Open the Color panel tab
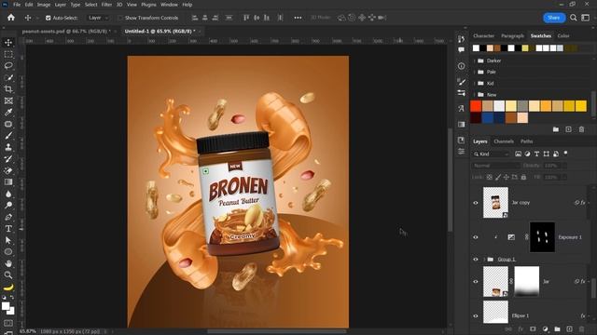This screenshot has height=335, width=597. point(563,35)
